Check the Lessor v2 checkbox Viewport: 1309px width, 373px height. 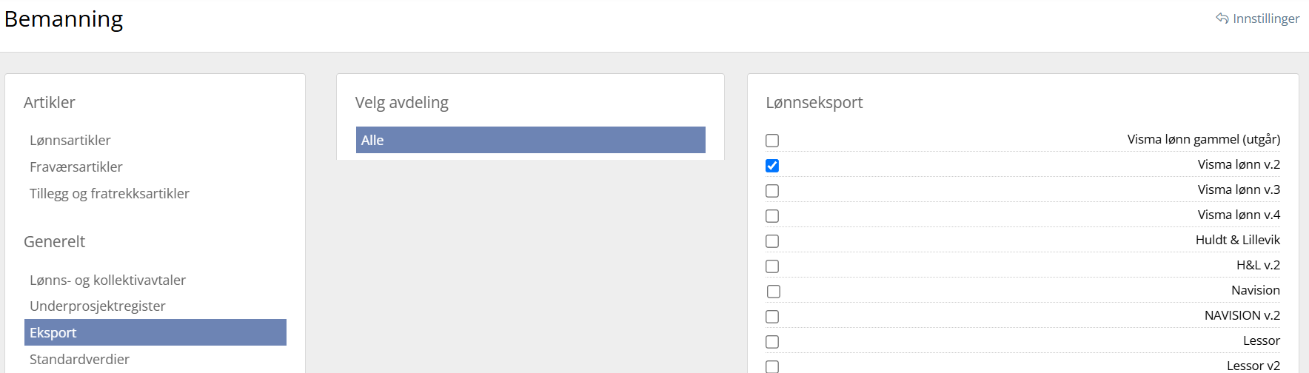coord(772,366)
